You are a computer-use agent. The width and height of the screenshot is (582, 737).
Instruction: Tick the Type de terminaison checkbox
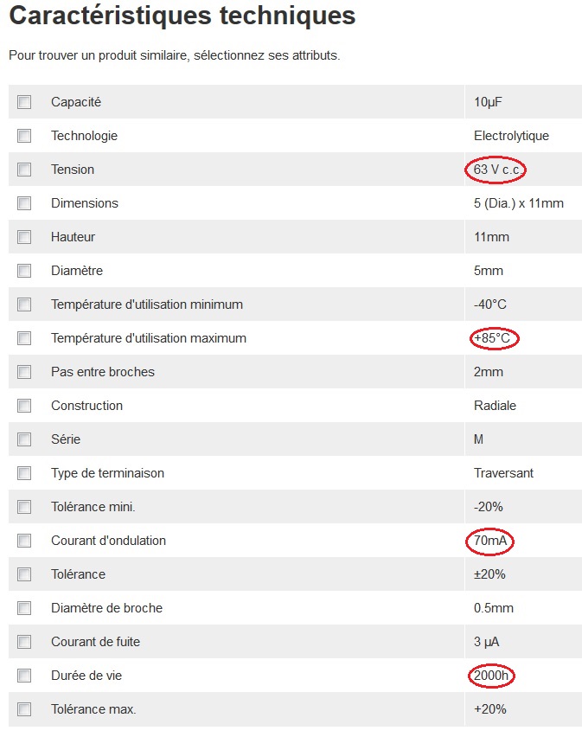tap(24, 473)
